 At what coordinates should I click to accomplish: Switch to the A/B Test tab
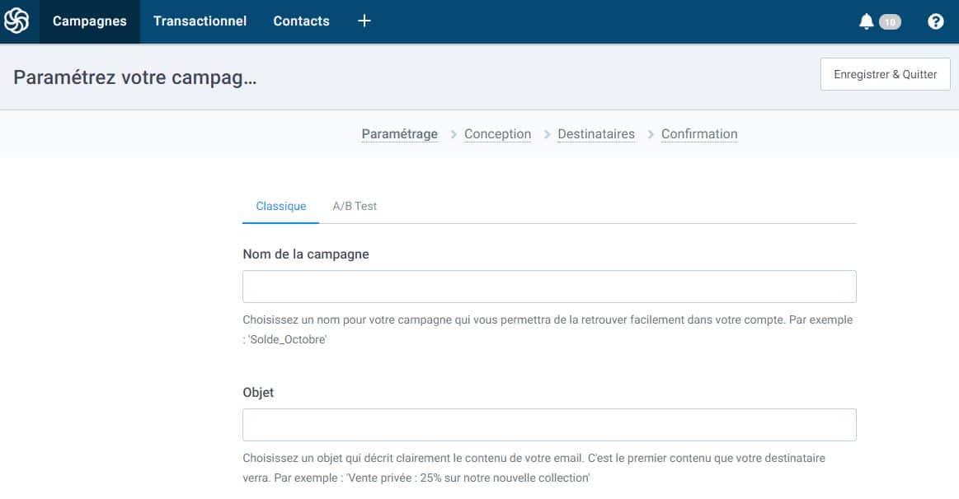355,206
